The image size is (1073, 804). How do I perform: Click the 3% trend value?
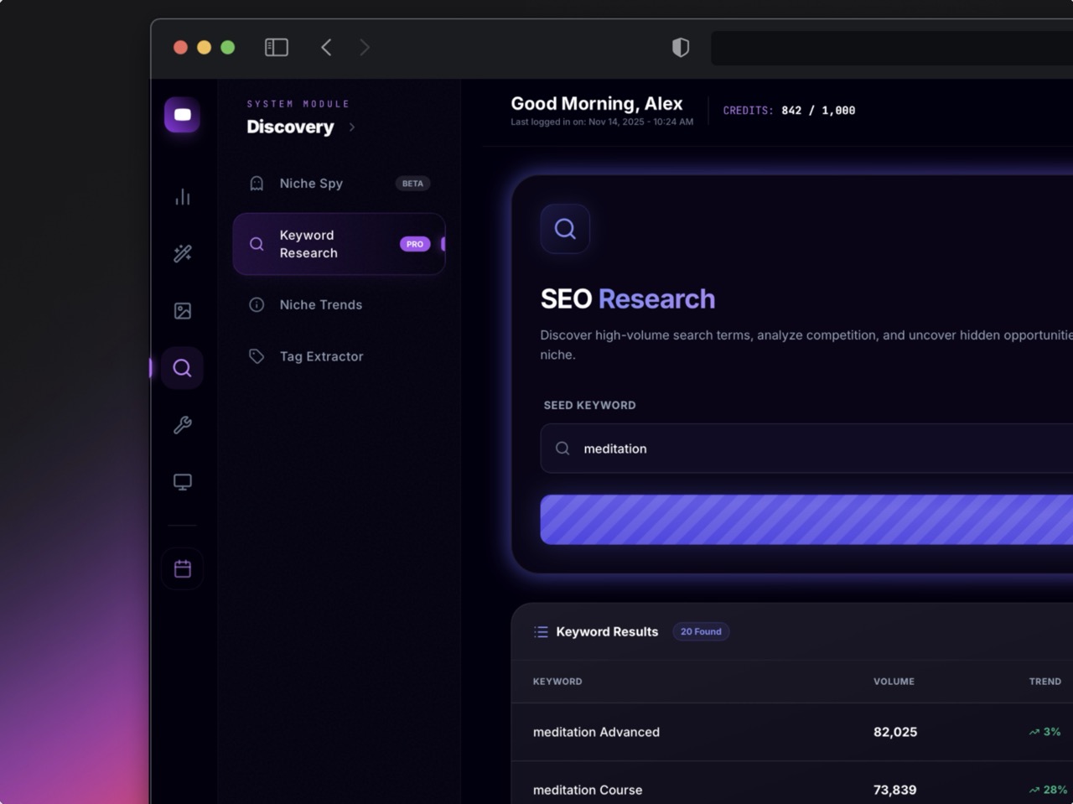coord(1045,732)
